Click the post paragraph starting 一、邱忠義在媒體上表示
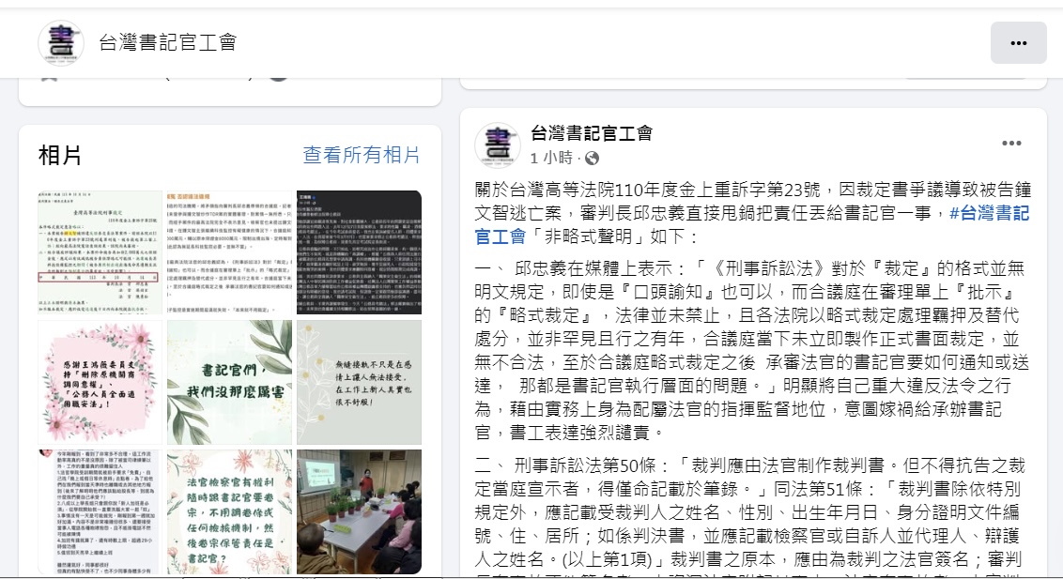Image resolution: width=1063 pixels, height=579 pixels. coord(752,350)
